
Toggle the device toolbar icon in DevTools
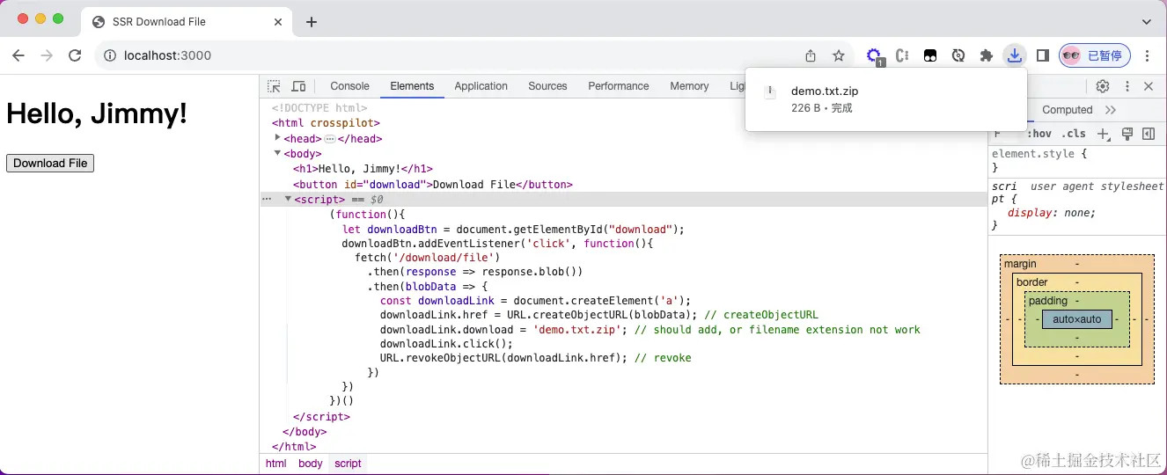[x=298, y=86]
